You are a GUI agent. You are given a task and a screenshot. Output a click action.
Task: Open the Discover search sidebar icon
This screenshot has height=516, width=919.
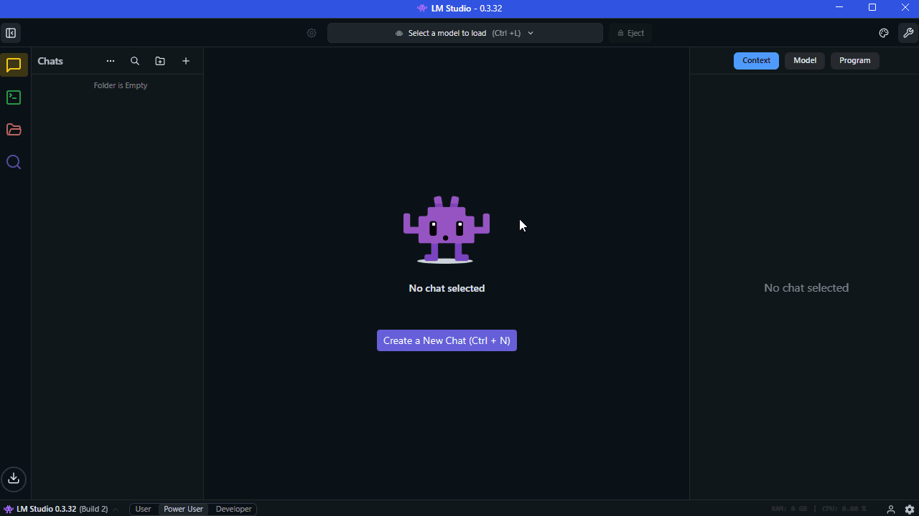pos(14,162)
